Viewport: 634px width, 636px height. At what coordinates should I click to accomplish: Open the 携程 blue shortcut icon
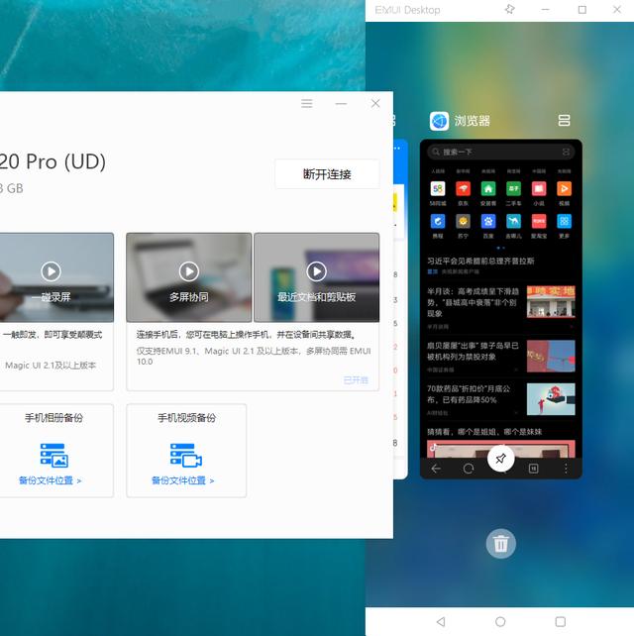click(x=438, y=222)
